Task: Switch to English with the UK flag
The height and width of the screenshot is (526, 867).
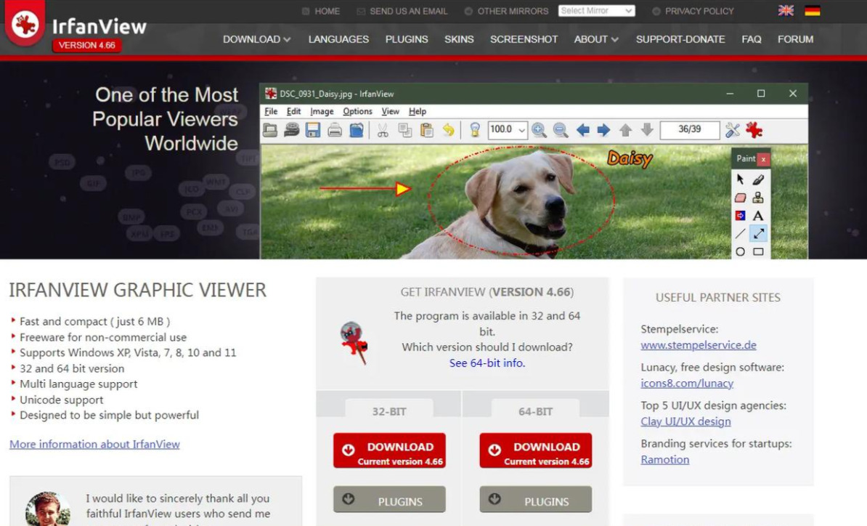Action: pos(786,10)
